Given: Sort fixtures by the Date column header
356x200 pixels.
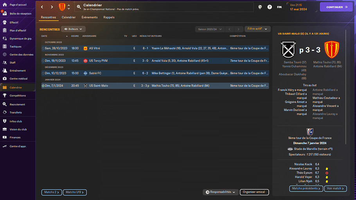Looking at the screenshot, I should [45, 36].
